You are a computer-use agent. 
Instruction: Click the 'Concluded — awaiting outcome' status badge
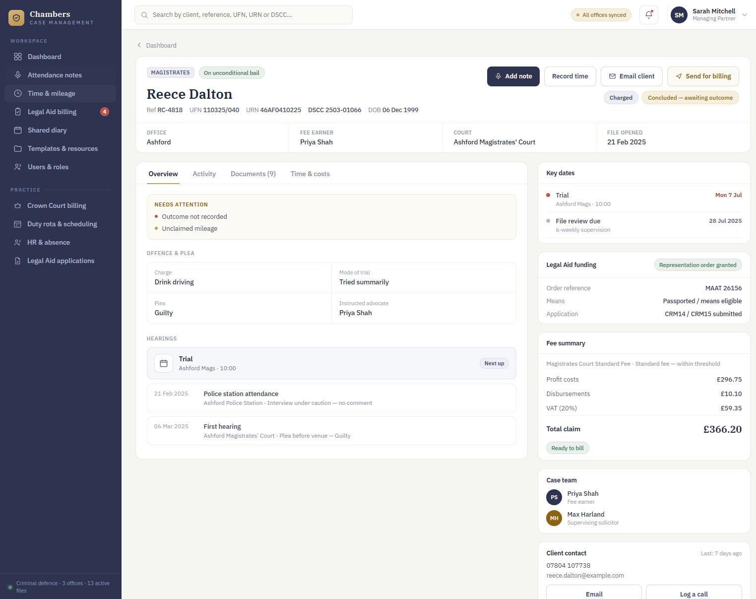(x=690, y=98)
